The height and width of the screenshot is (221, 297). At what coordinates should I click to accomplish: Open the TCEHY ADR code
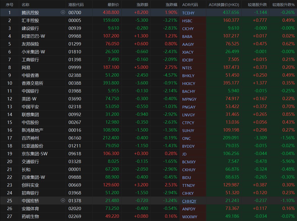coord(188,13)
